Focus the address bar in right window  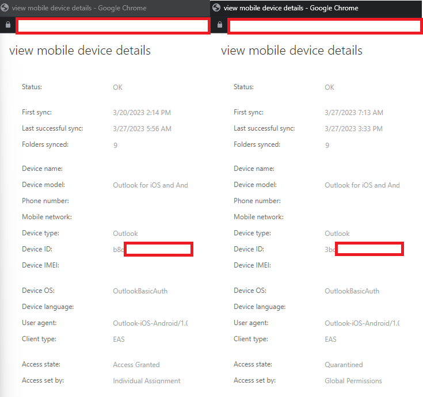(325, 26)
